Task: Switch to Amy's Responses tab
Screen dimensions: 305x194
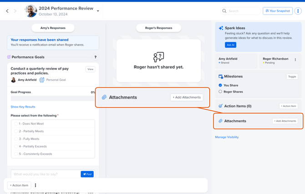Action: (53, 28)
